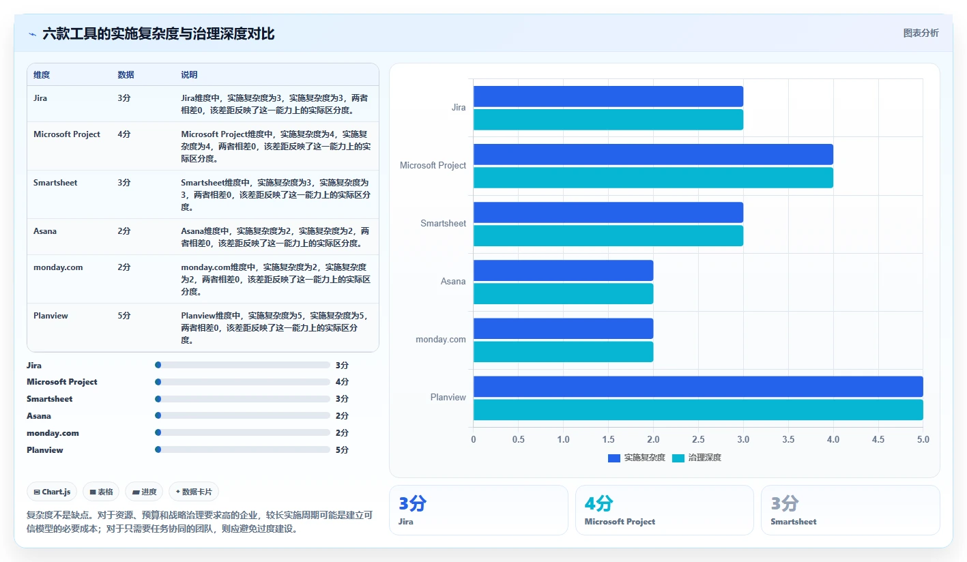Click the blue 实施复杂度 bar for monday.com
This screenshot has height=562, width=967.
pos(563,328)
